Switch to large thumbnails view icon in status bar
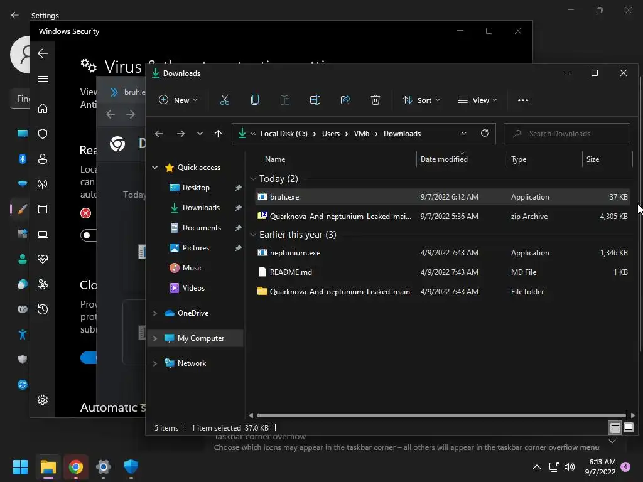 click(x=628, y=428)
